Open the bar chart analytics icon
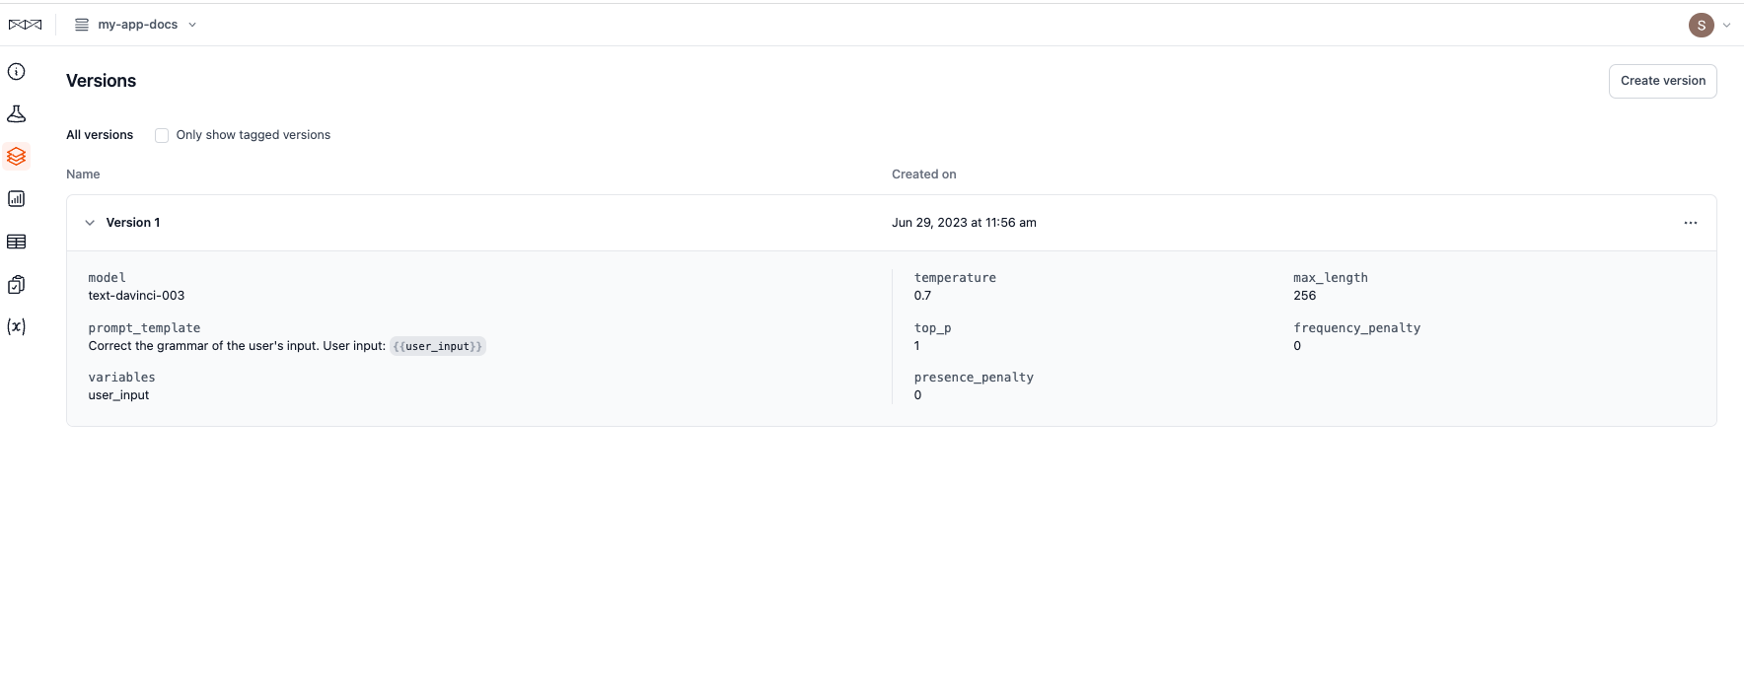This screenshot has height=697, width=1744. click(x=17, y=199)
